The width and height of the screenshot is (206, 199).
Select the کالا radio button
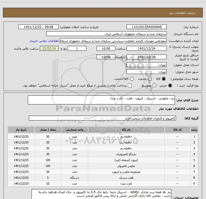click(164, 79)
